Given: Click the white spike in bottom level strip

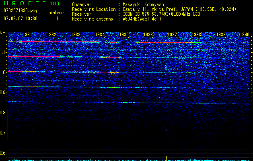Looking at the screenshot, I should [166, 158].
